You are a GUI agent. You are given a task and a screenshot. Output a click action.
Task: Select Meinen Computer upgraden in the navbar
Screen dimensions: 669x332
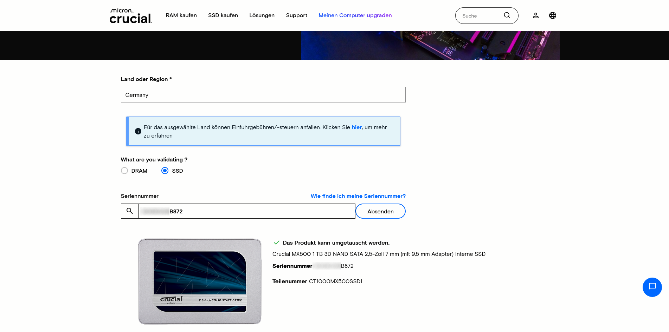(355, 15)
